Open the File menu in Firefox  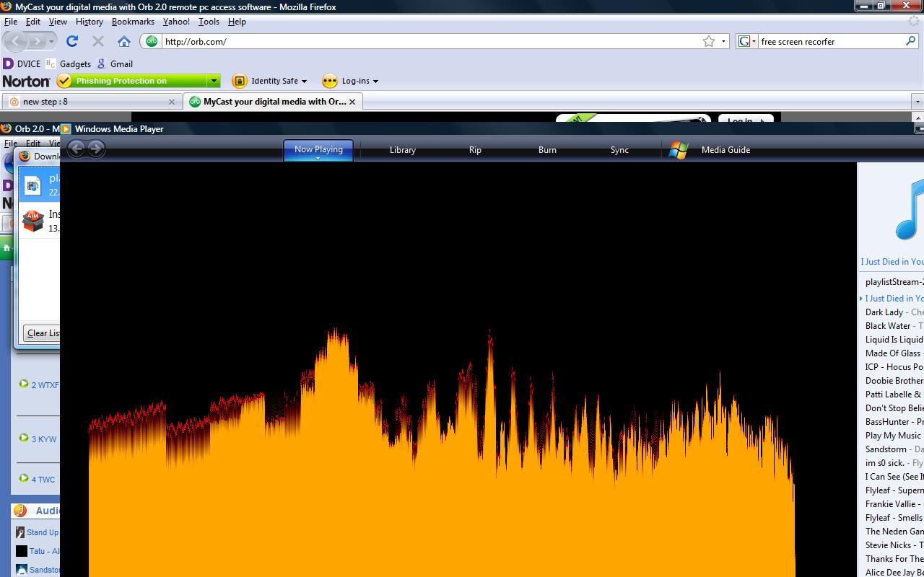[10, 22]
